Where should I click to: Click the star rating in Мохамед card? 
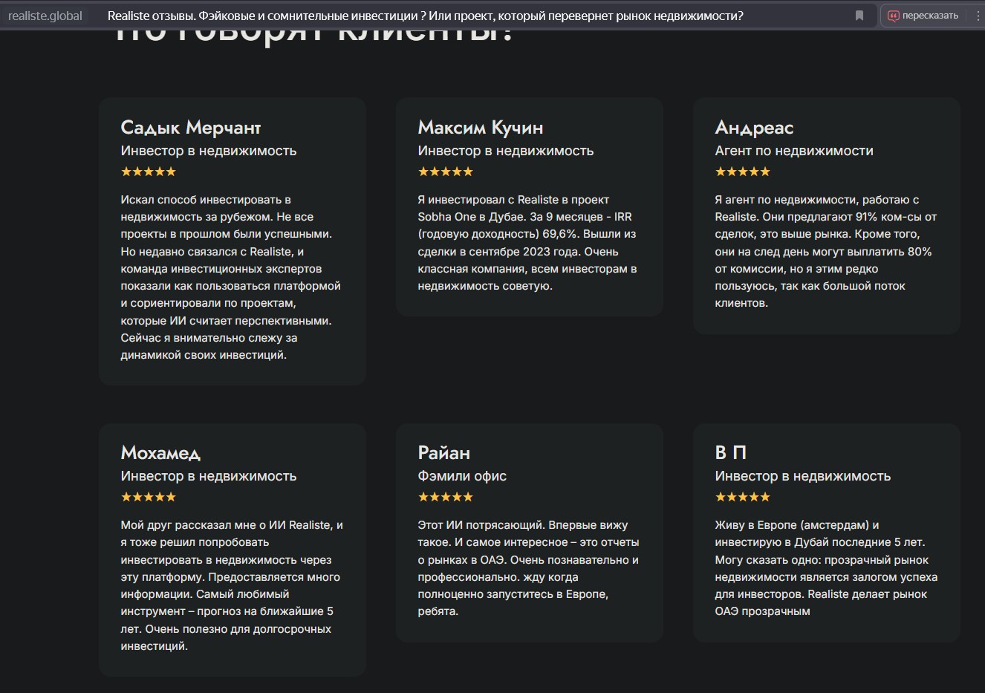click(149, 497)
